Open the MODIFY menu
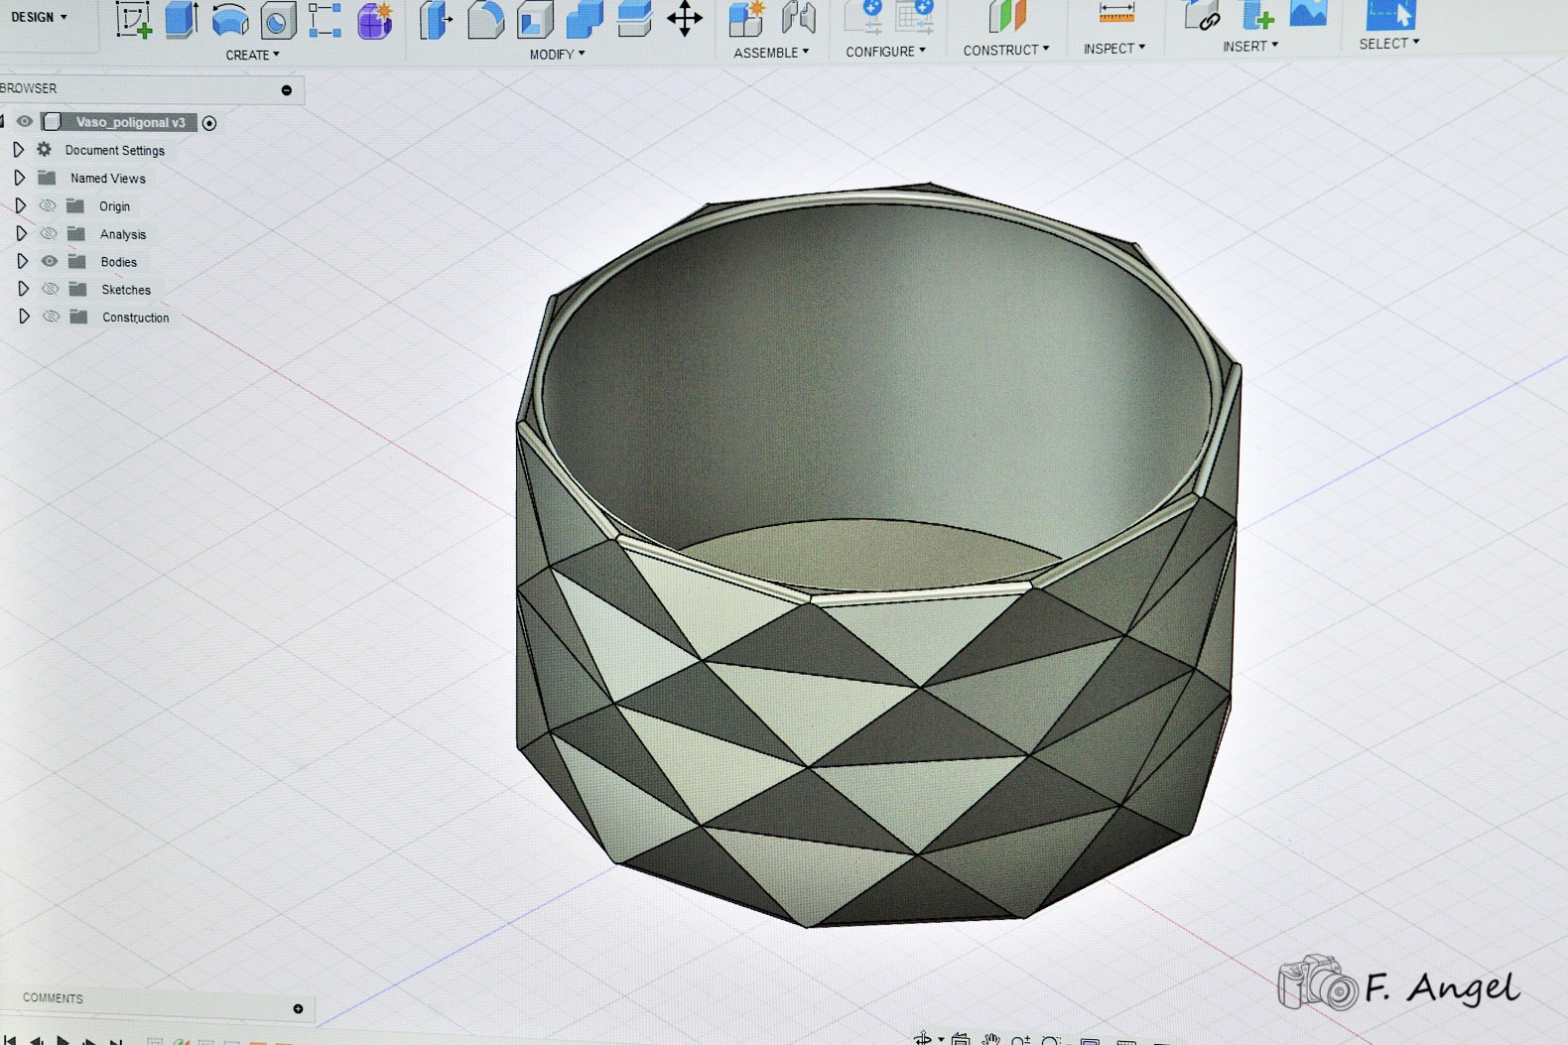This screenshot has height=1045, width=1568. [x=557, y=55]
